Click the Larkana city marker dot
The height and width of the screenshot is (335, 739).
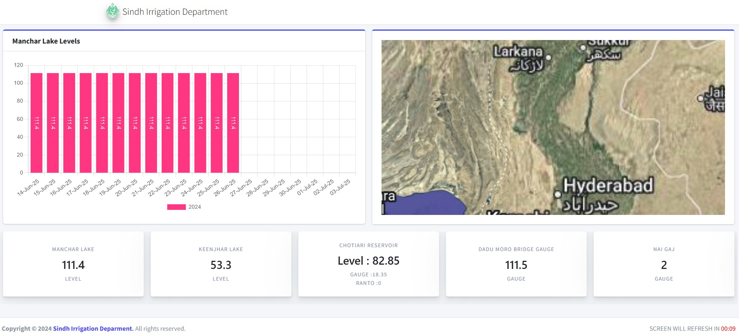549,57
